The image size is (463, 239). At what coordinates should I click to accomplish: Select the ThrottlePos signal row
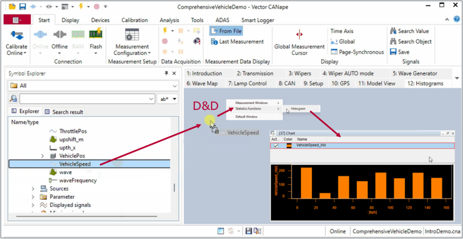coord(73,131)
